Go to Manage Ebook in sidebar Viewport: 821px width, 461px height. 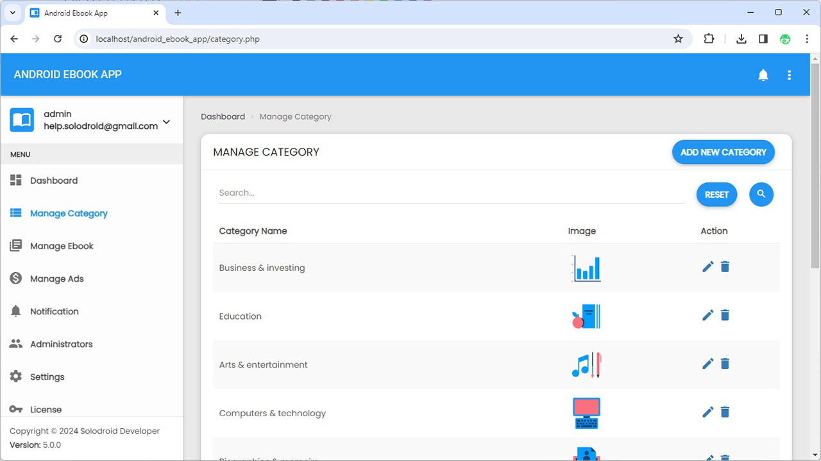[x=62, y=246]
